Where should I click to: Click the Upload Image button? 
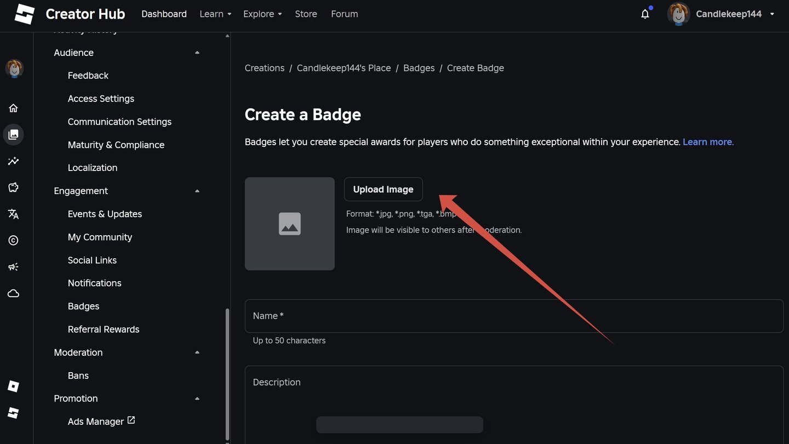point(384,189)
